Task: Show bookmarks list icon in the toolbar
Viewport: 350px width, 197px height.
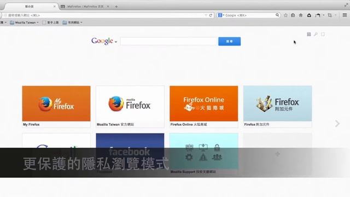Action: pos(293,15)
